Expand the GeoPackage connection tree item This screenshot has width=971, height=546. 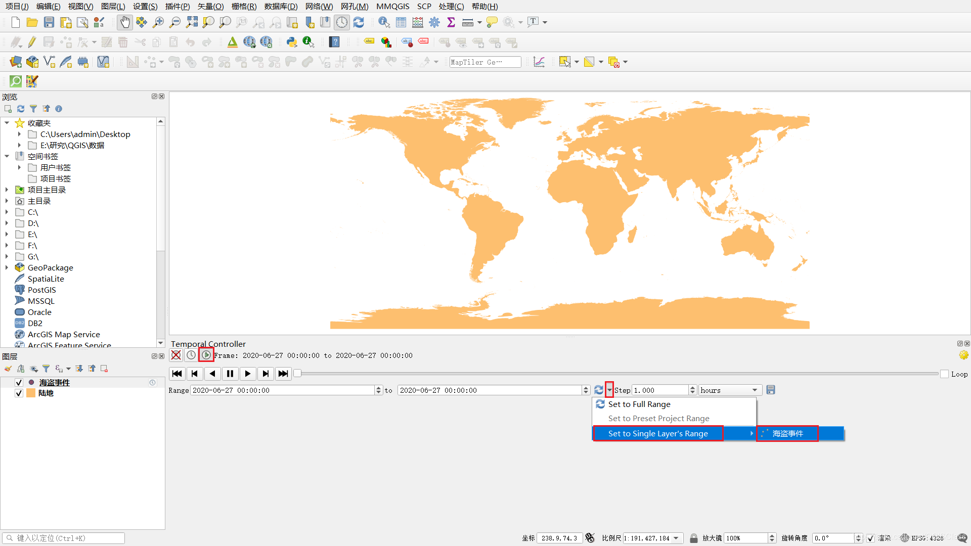pyautogui.click(x=8, y=267)
